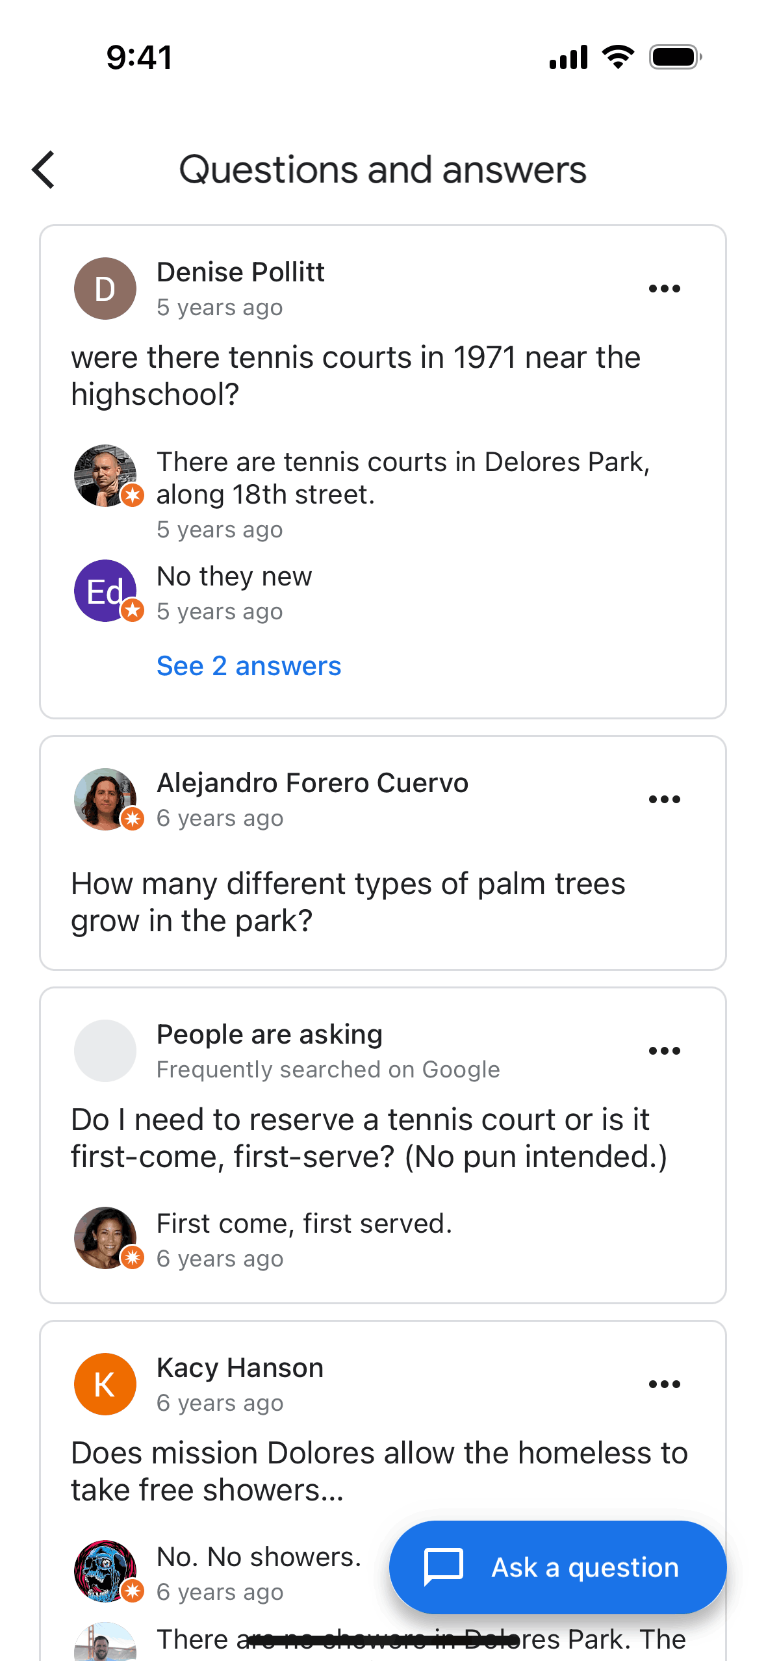Tap Denise Pollitt's D avatar
This screenshot has width=766, height=1661.
coord(105,289)
